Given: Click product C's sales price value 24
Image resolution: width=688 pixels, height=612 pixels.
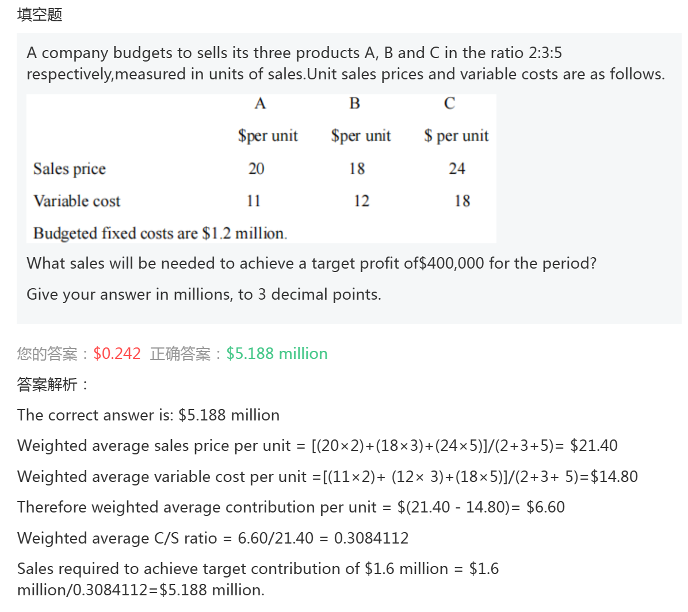Looking at the screenshot, I should pos(457,169).
